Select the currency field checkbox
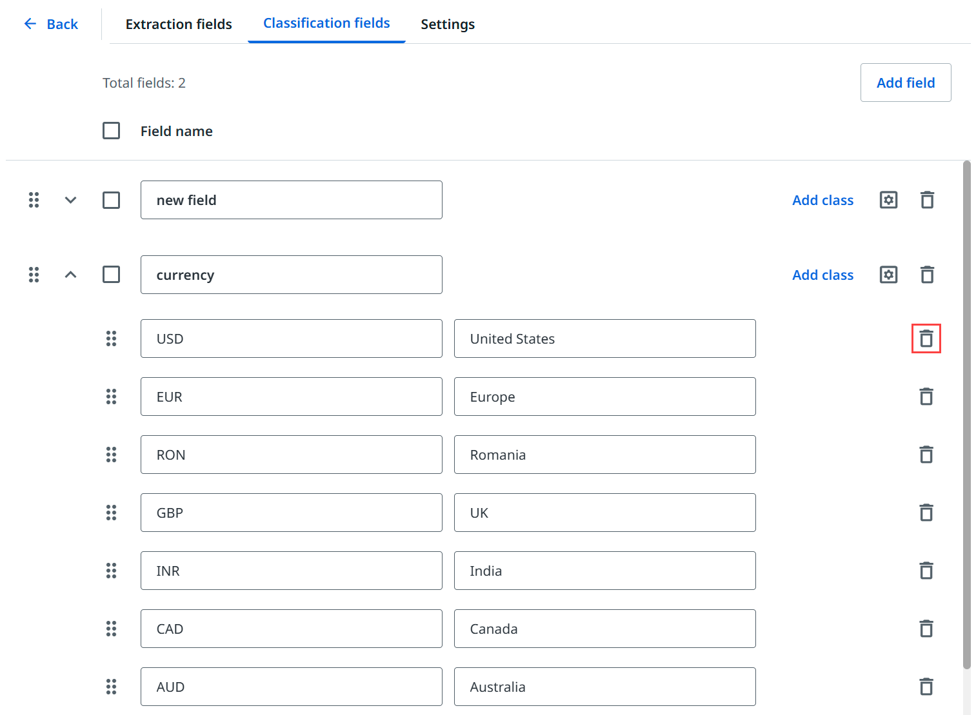The width and height of the screenshot is (976, 715). point(112,275)
